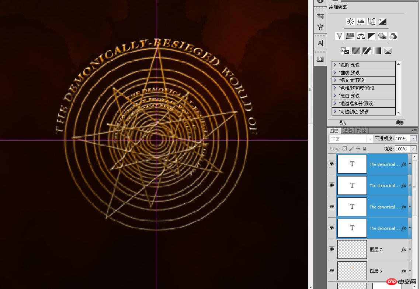The height and width of the screenshot is (289, 420).
Task: Hide the 图层 7 layer
Action: click(332, 249)
